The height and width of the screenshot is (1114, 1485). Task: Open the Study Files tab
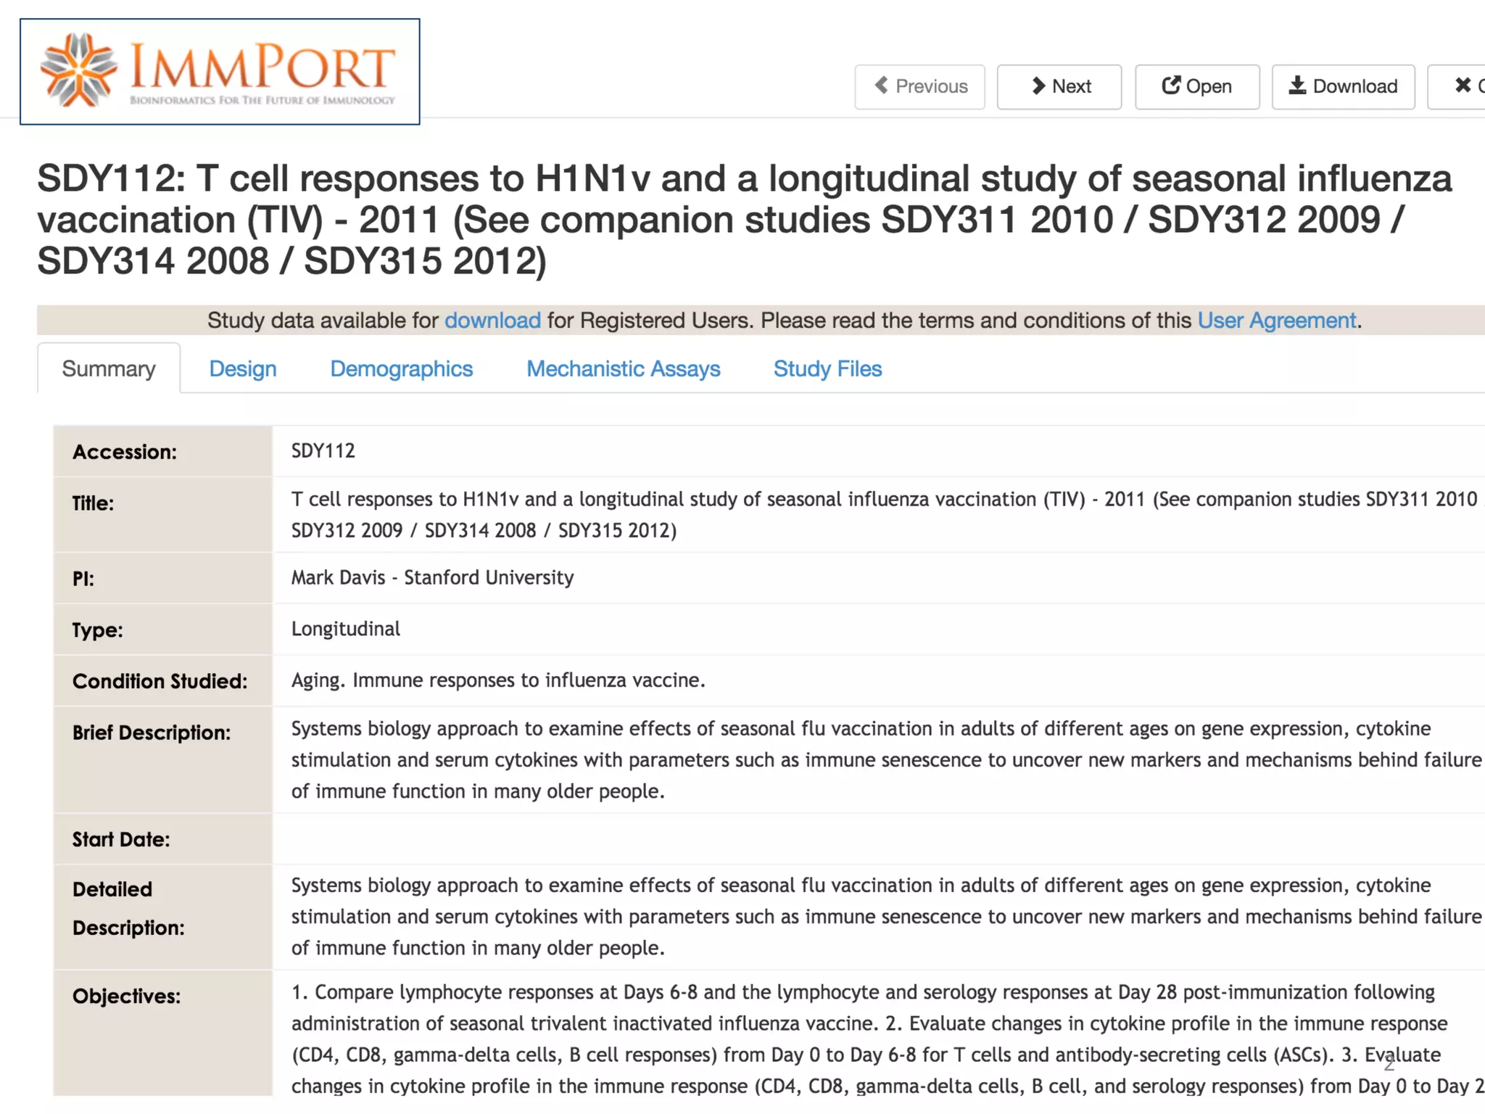point(827,369)
